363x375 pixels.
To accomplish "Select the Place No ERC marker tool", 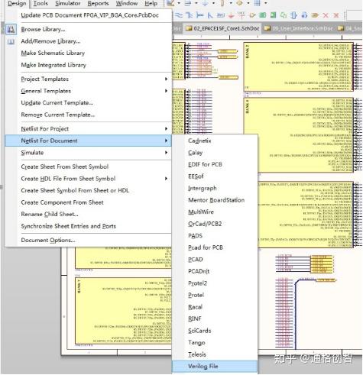I will 326,15.
